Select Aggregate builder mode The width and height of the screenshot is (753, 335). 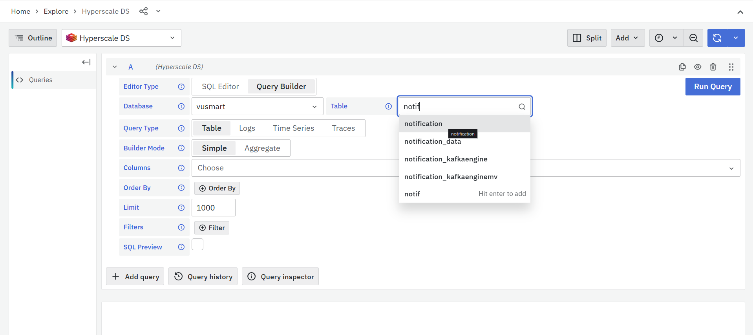point(262,148)
